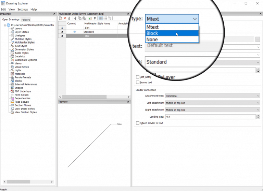Decrease the Landing gap value
The width and height of the screenshot is (263, 191).
tap(258, 118)
